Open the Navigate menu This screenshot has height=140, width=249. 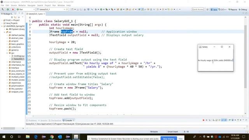click(32, 5)
